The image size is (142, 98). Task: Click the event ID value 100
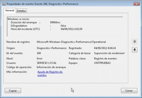pos(39,53)
